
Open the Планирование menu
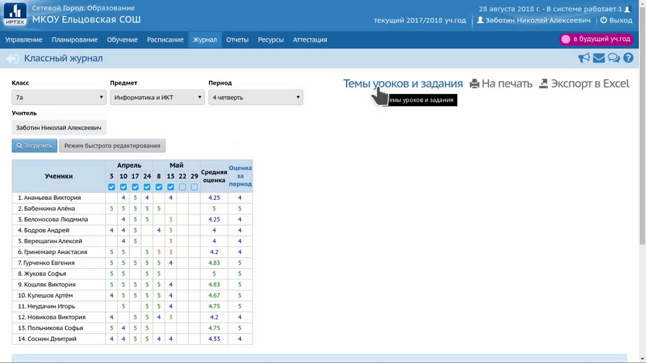(x=75, y=40)
